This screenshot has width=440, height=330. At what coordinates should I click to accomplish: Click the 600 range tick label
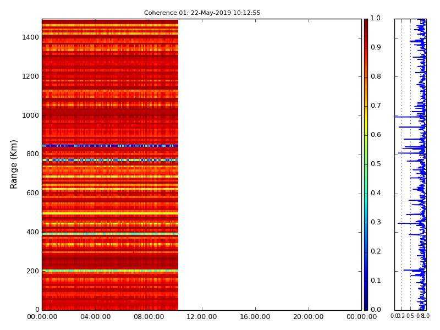(x=32, y=193)
